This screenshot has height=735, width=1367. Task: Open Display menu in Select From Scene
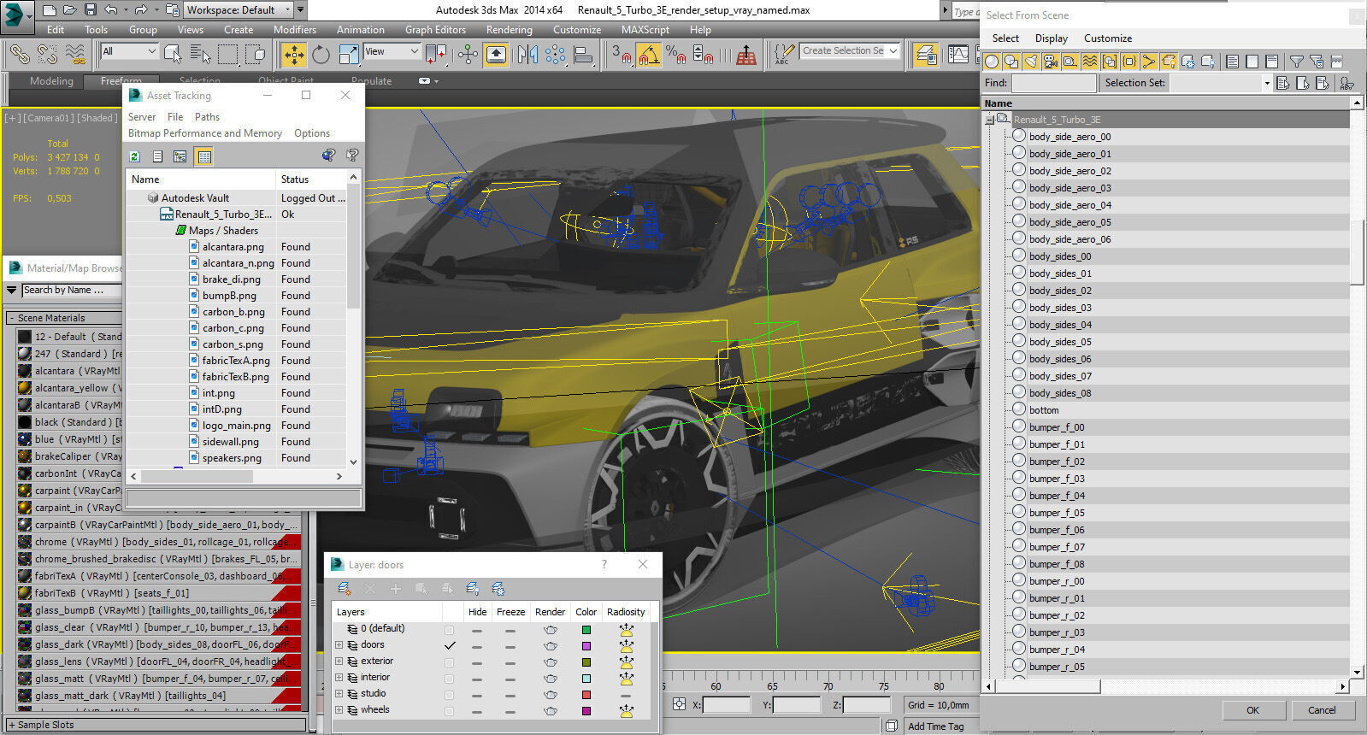(x=1051, y=38)
